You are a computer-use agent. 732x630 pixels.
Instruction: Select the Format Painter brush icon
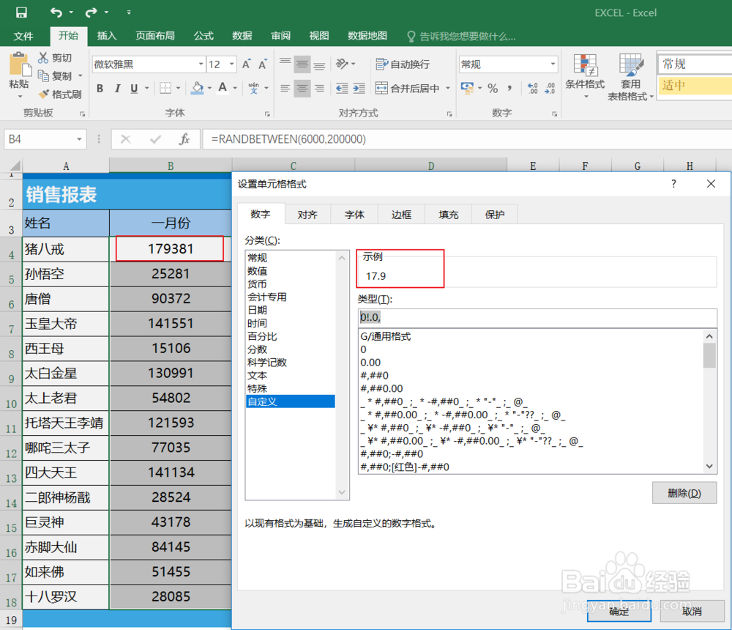point(43,94)
